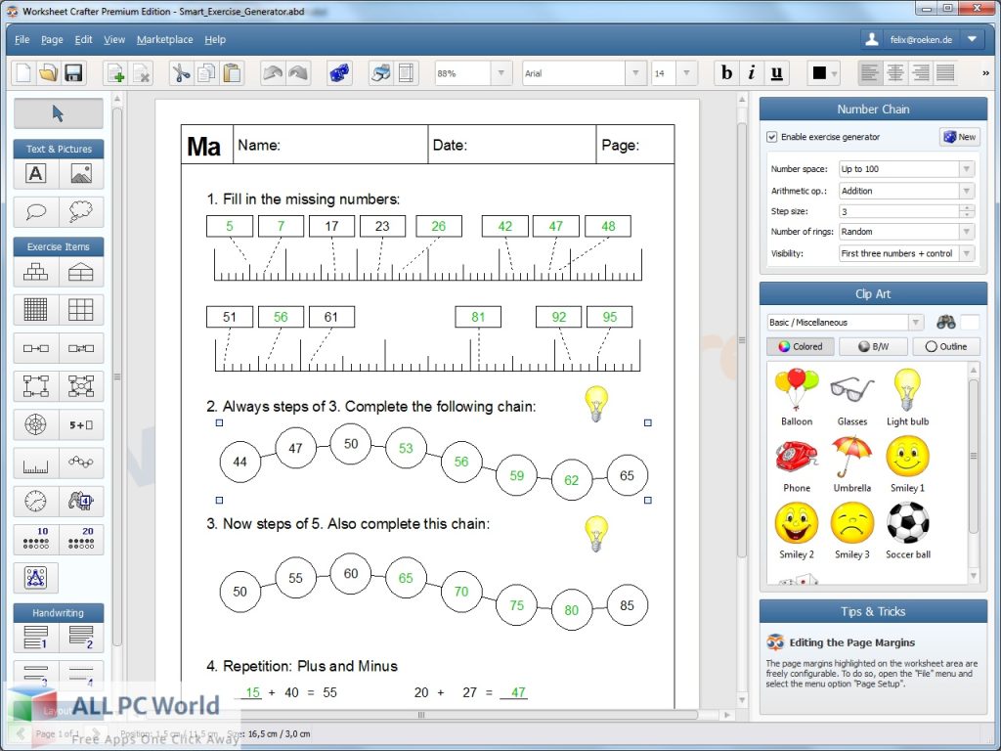Open the Basic / Miscellaneous clip art category dropdown

[x=915, y=322]
